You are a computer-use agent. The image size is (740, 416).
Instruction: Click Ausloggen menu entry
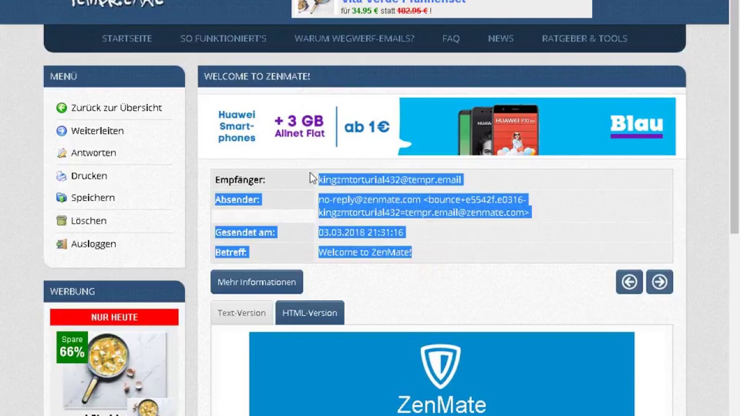coord(94,244)
